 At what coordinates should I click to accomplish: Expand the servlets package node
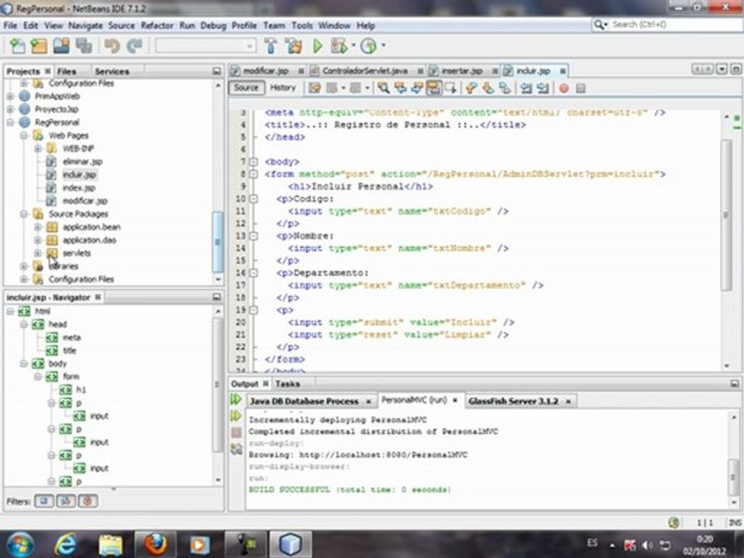(x=38, y=253)
